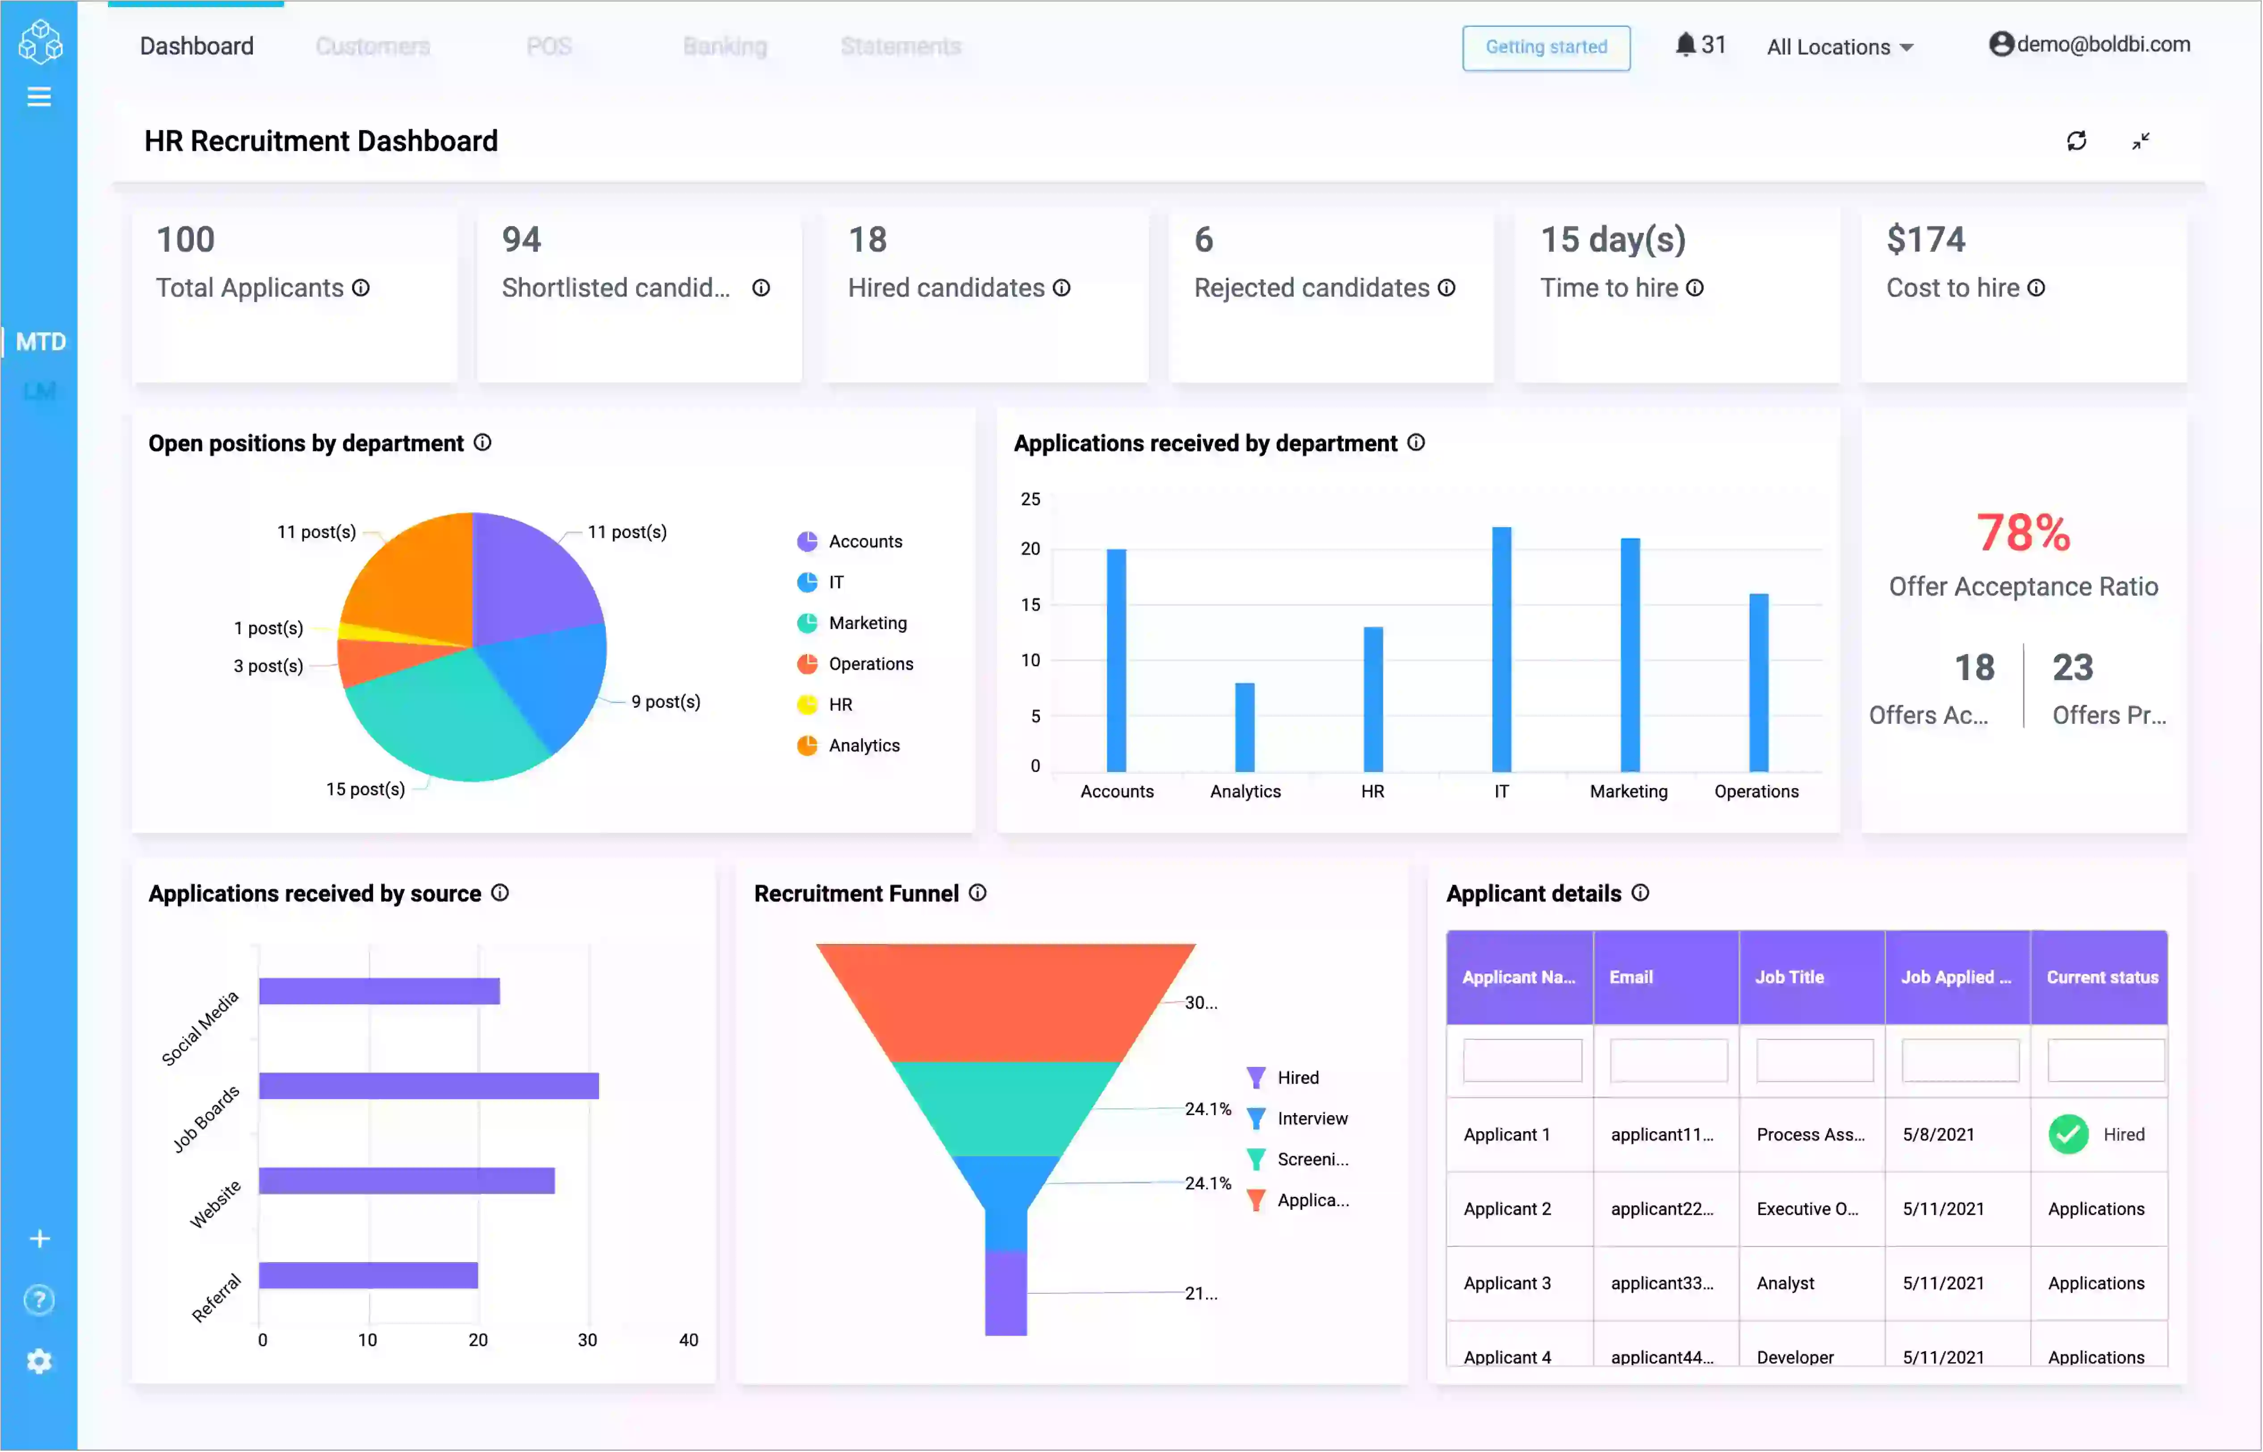Click the Job Boards bar in source chart
The height and width of the screenshot is (1452, 2263).
click(x=429, y=1087)
